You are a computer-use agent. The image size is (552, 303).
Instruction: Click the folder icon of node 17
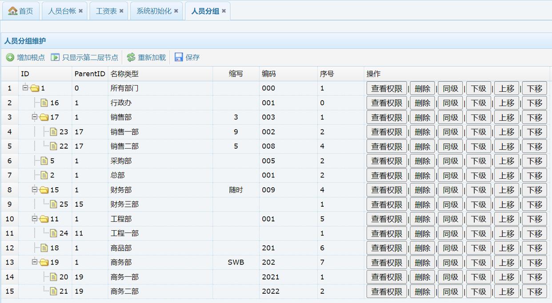pos(44,118)
